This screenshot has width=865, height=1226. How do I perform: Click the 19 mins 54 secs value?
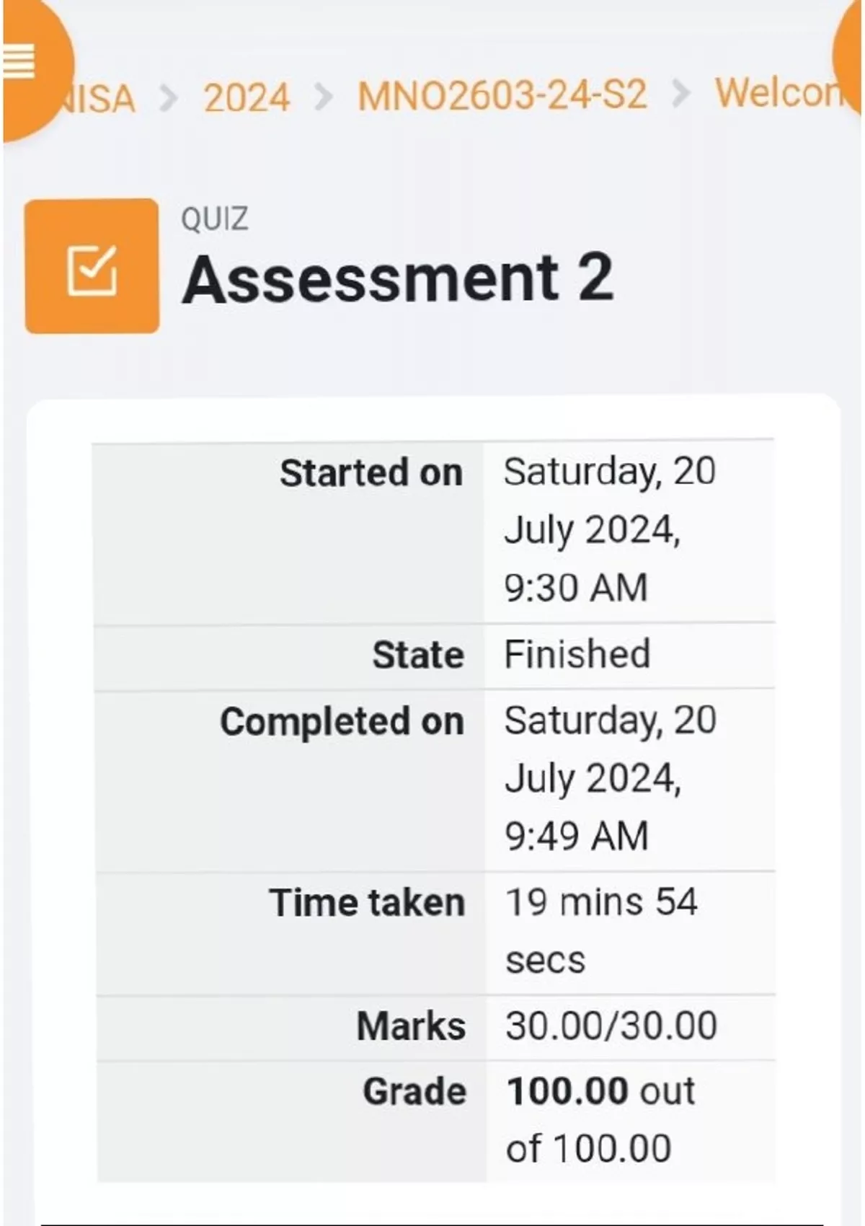click(600, 903)
